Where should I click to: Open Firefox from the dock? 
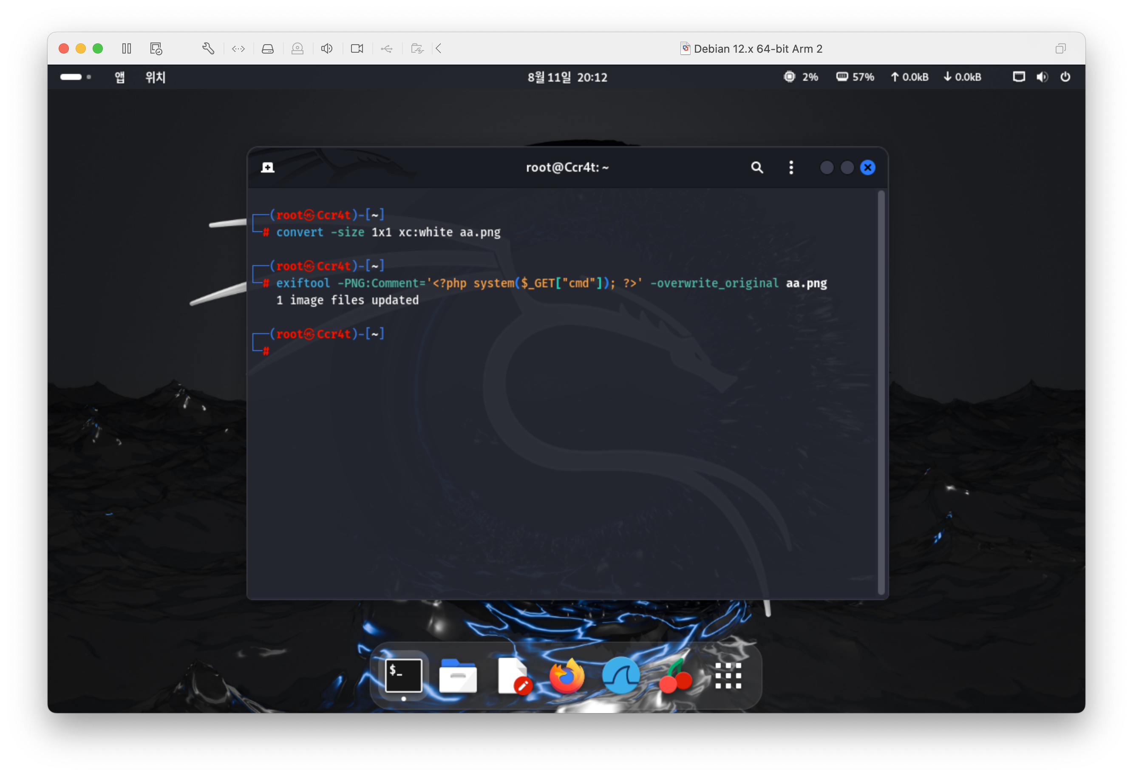pyautogui.click(x=566, y=676)
